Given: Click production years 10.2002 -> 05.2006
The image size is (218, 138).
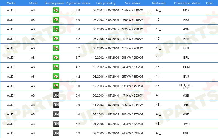Looking at the screenshot, I should click(106, 58).
